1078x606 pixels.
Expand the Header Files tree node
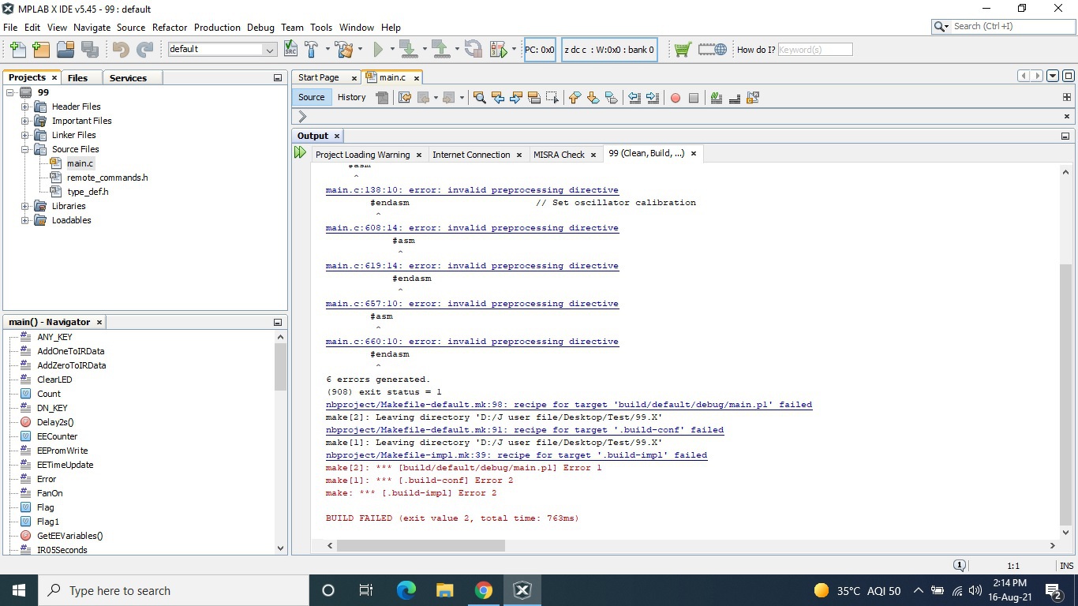[x=25, y=107]
